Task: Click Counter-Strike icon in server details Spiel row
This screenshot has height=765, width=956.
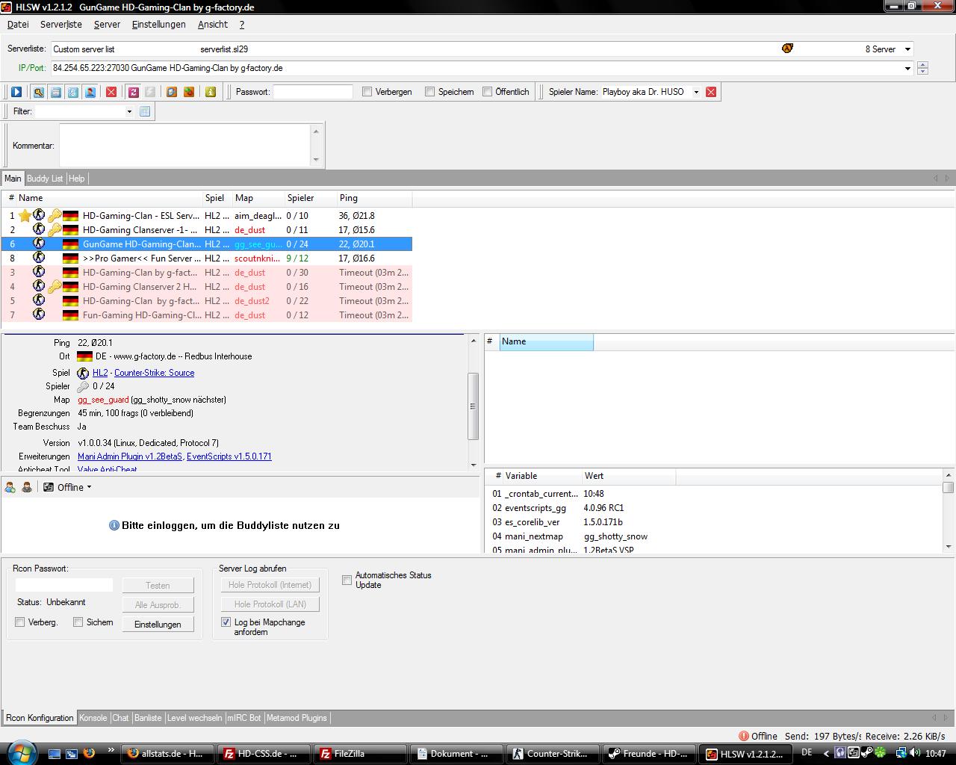Action: [x=84, y=373]
